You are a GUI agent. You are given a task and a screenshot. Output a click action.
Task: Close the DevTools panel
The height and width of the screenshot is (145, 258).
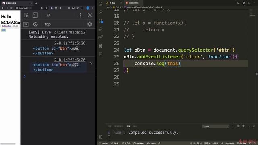[x=89, y=15]
